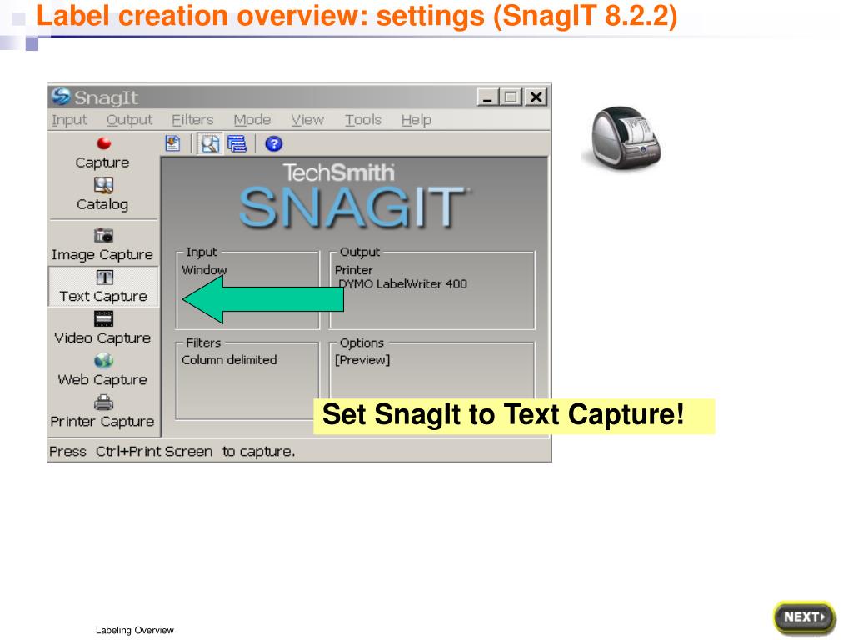
Task: Click the Input setting 'Window' text
Action: [204, 270]
